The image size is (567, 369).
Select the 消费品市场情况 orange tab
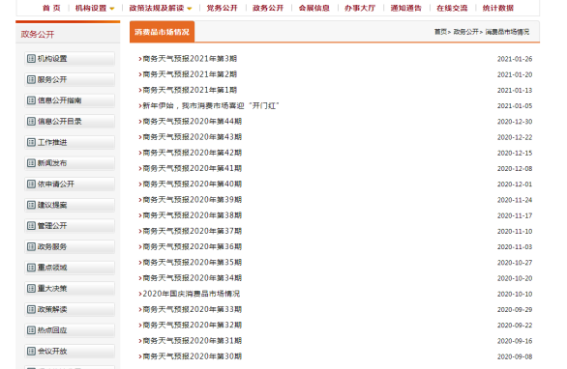tap(162, 32)
